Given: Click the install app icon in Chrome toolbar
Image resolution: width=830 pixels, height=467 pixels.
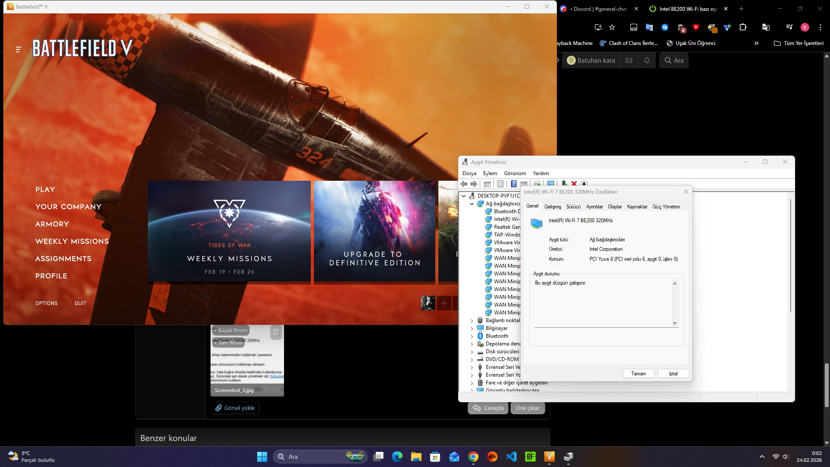Looking at the screenshot, I should [x=598, y=27].
